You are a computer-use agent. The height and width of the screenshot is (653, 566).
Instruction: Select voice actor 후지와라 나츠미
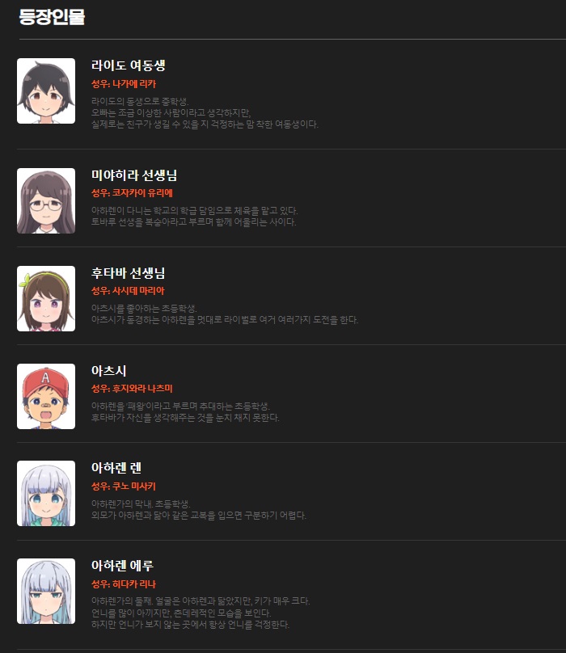(142, 389)
